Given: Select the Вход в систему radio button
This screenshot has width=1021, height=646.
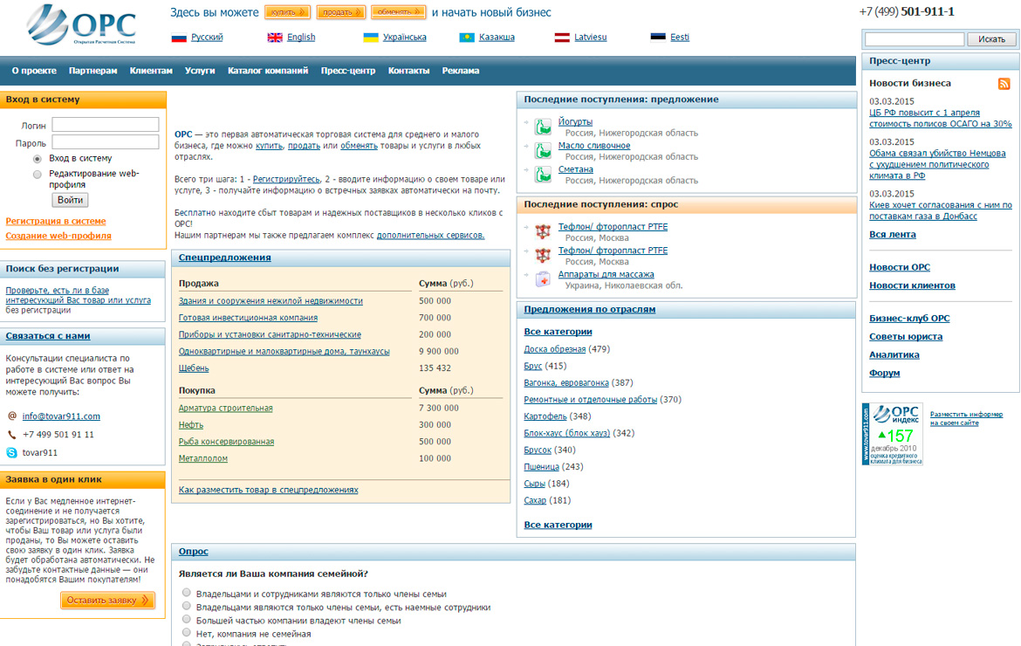Looking at the screenshot, I should click(38, 159).
